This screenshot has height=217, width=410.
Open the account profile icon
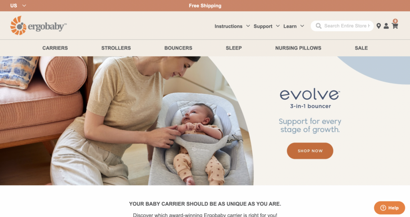tap(386, 26)
